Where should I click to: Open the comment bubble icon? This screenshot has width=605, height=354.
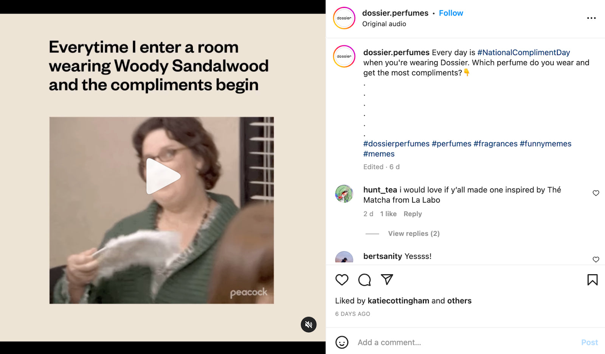click(x=365, y=280)
